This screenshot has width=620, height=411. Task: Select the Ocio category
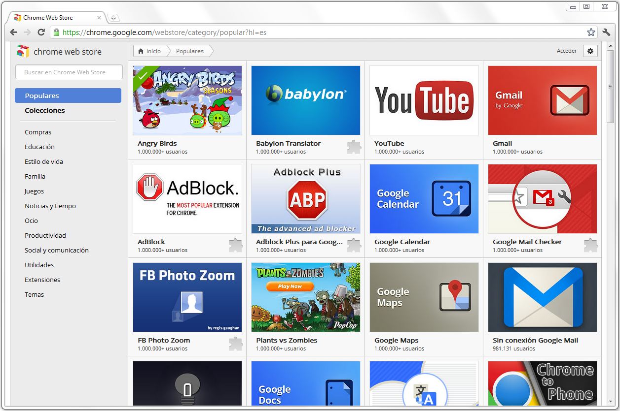point(31,221)
